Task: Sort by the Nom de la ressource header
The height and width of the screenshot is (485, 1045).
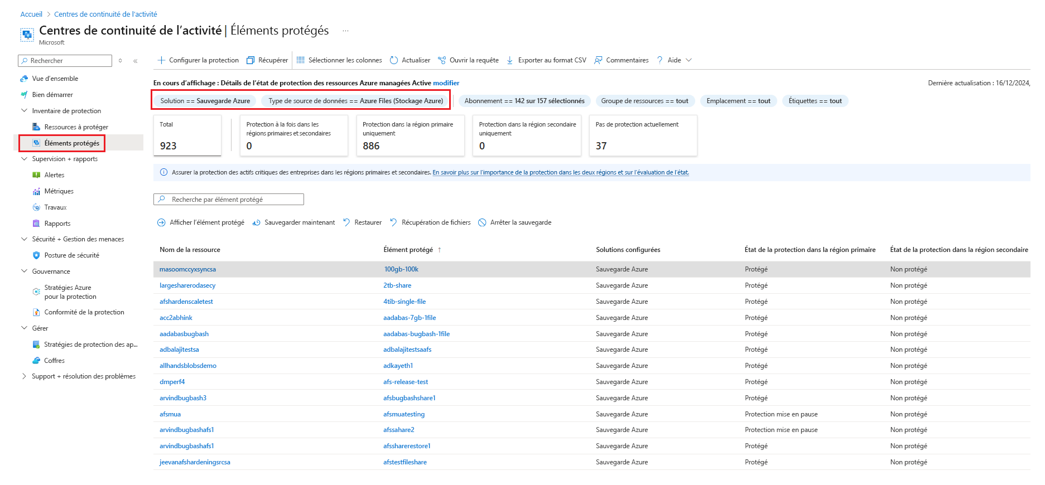Action: tap(190, 250)
